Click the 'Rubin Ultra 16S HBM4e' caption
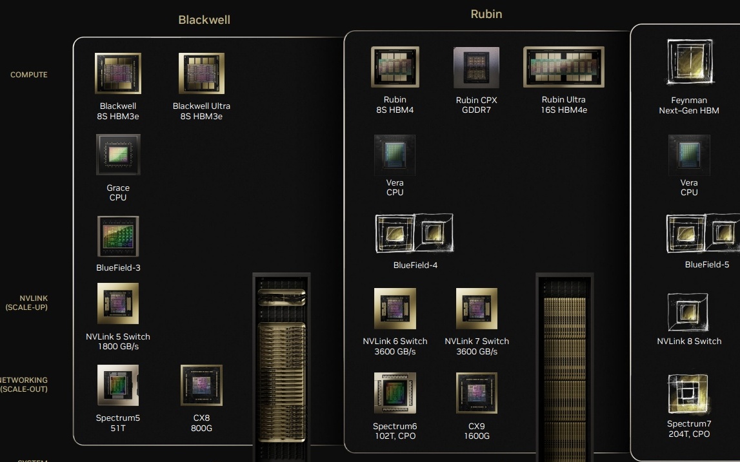Screen dimensions: 740x462 [564, 104]
